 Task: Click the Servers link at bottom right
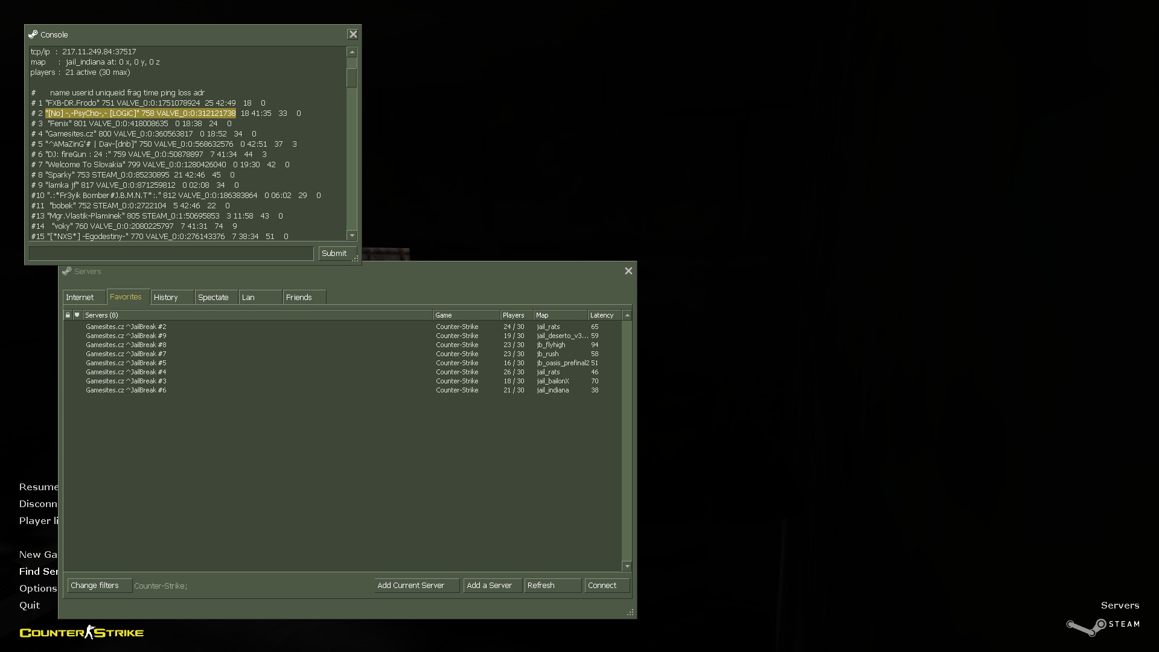1120,606
